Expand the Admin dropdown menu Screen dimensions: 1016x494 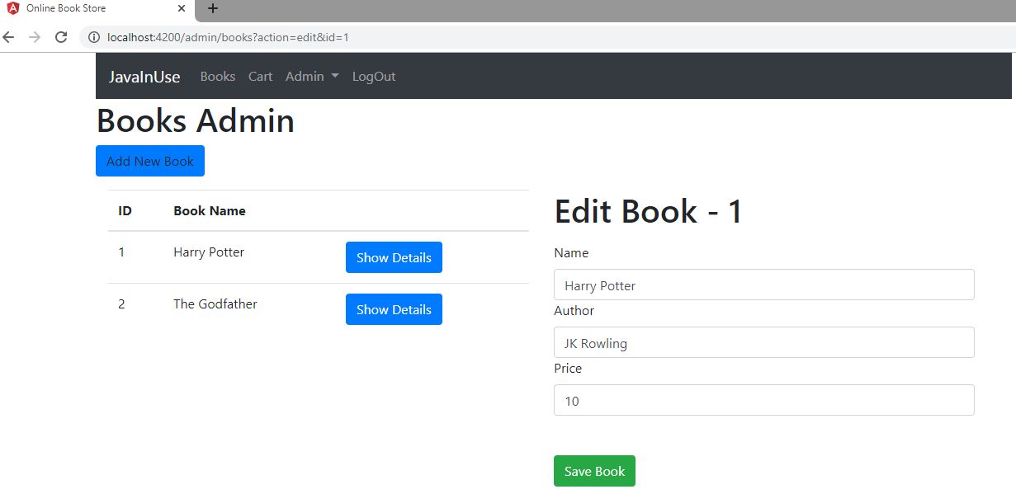click(312, 76)
